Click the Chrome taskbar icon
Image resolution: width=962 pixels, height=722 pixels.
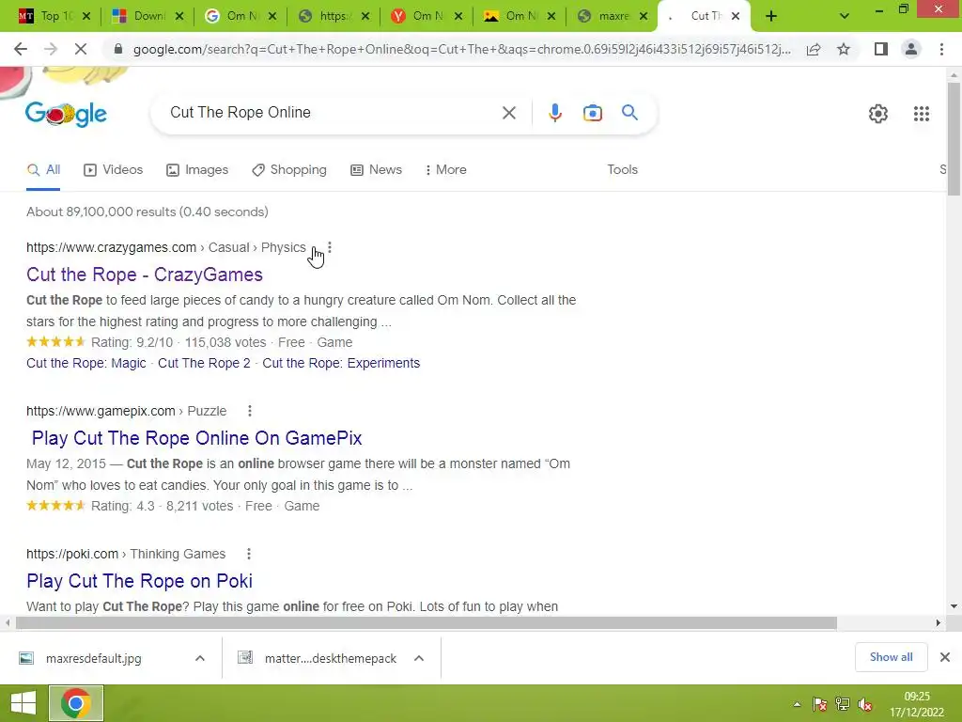[75, 703]
